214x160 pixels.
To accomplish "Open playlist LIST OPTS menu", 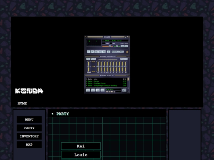I will click(x=124, y=90).
